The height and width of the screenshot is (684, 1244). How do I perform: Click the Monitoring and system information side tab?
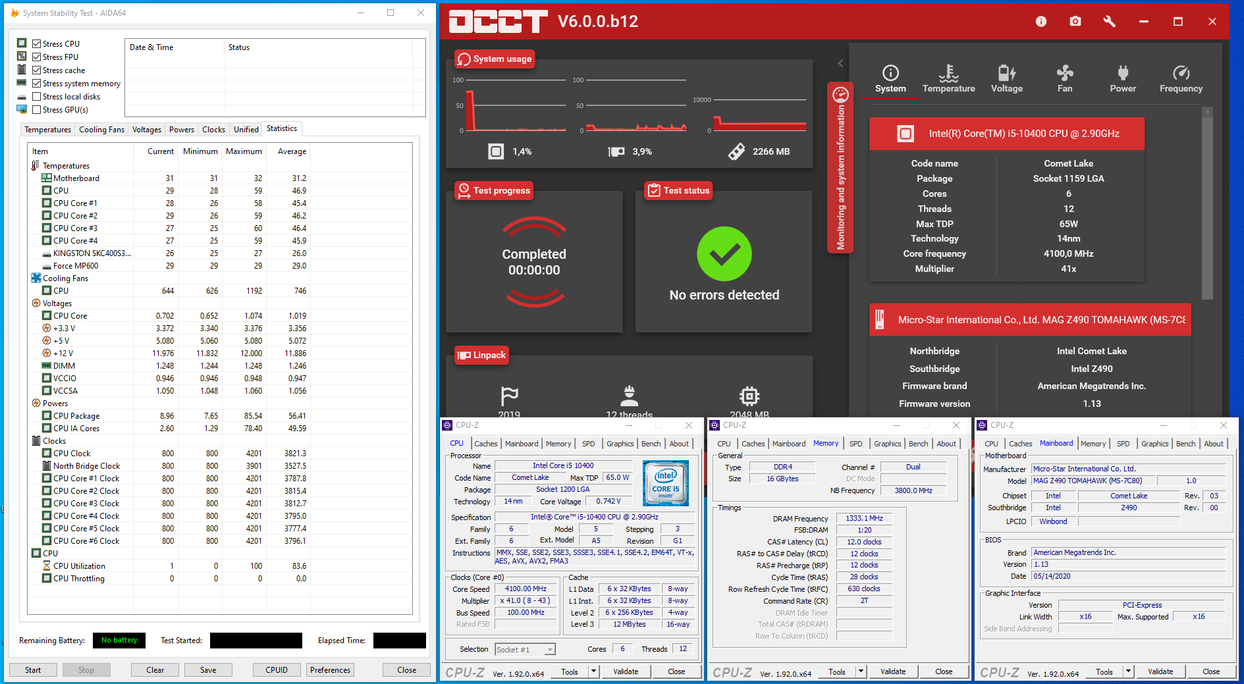[840, 168]
